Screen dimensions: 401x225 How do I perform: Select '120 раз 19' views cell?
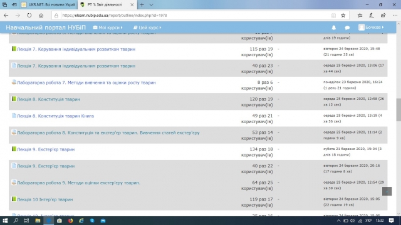point(257,102)
